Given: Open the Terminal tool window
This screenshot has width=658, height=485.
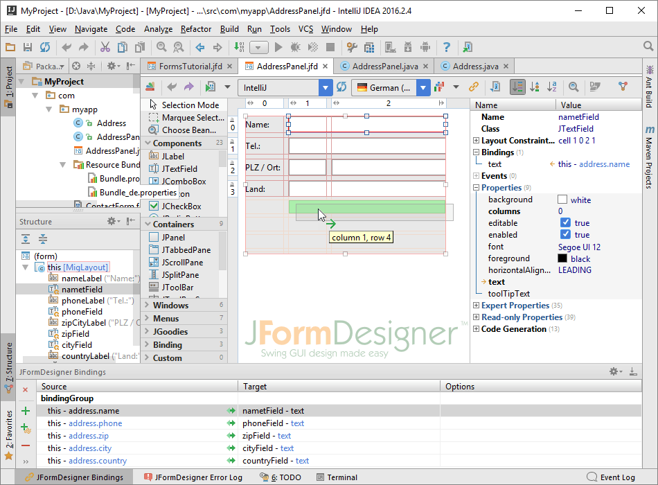Looking at the screenshot, I should (337, 477).
